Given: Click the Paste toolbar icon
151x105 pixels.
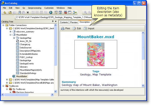Looking at the screenshot, I should point(24,12).
